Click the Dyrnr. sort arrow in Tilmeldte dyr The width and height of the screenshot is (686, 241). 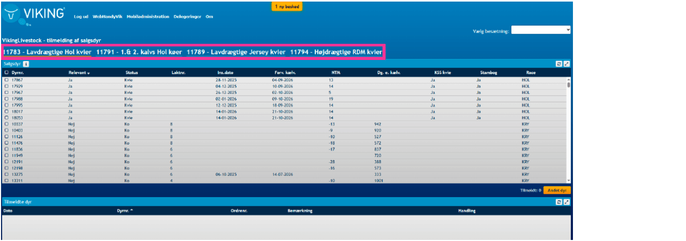click(132, 210)
